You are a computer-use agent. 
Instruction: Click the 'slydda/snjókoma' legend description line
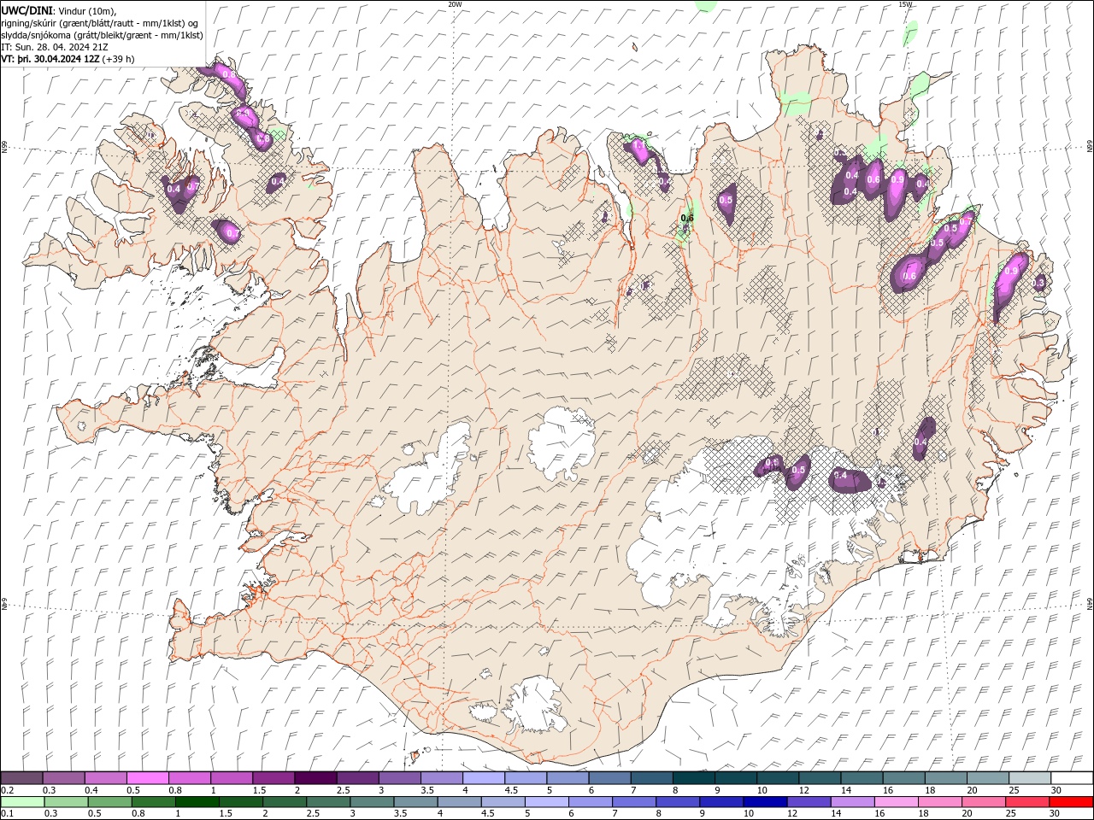102,35
